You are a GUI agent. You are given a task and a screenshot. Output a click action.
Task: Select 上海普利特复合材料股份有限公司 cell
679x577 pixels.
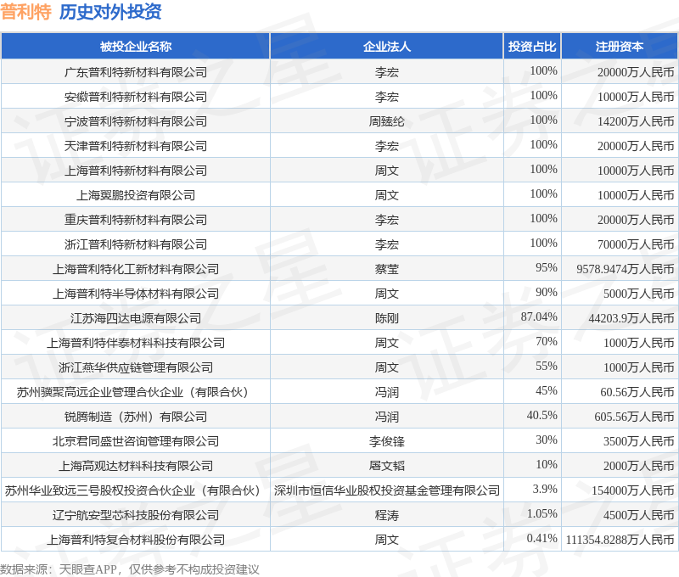point(136,541)
